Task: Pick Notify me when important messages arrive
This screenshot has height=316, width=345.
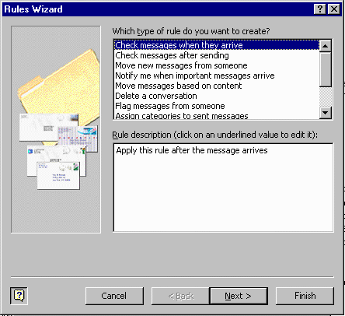Action: (x=217, y=75)
